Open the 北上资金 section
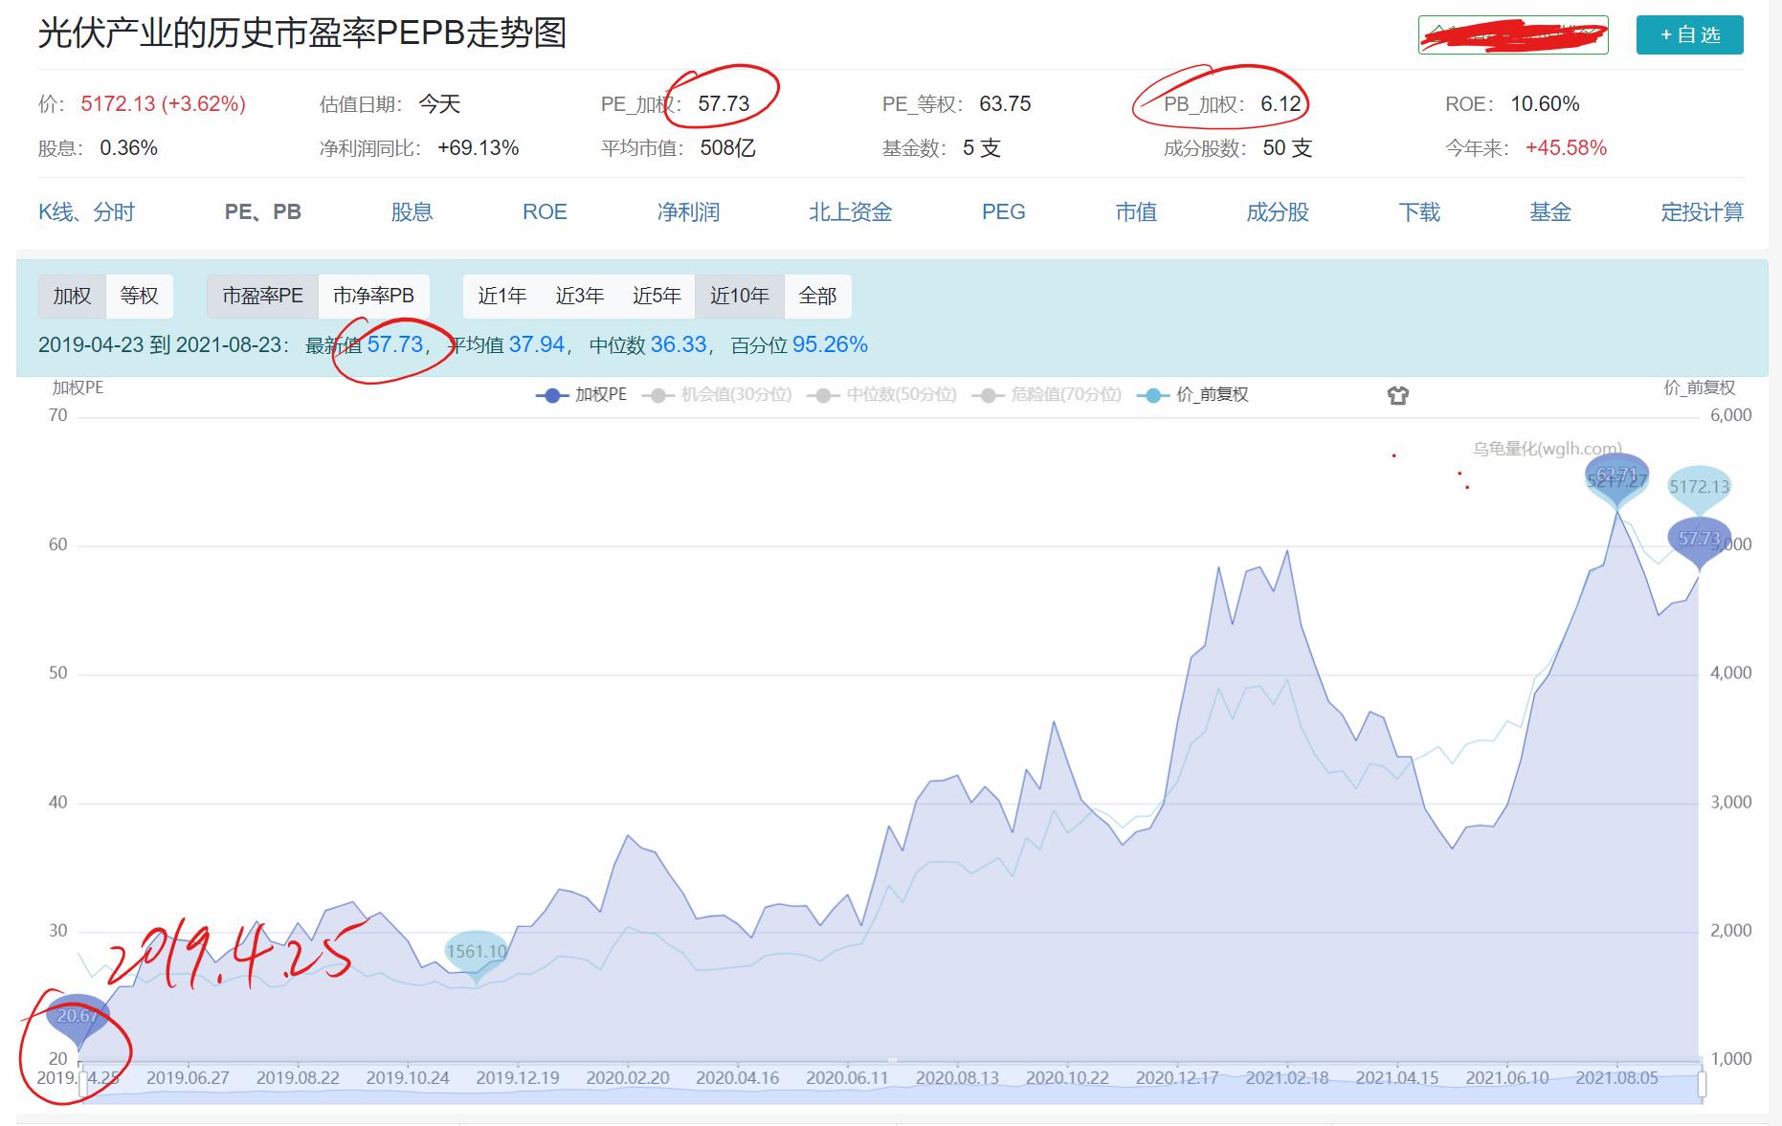Viewport: 1782px width, 1126px height. coord(850,212)
